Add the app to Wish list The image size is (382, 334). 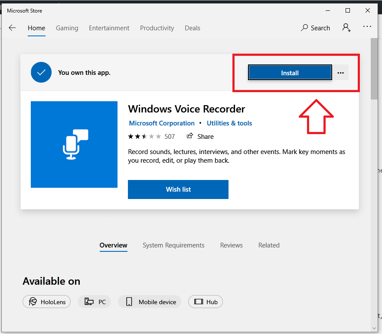tap(178, 189)
